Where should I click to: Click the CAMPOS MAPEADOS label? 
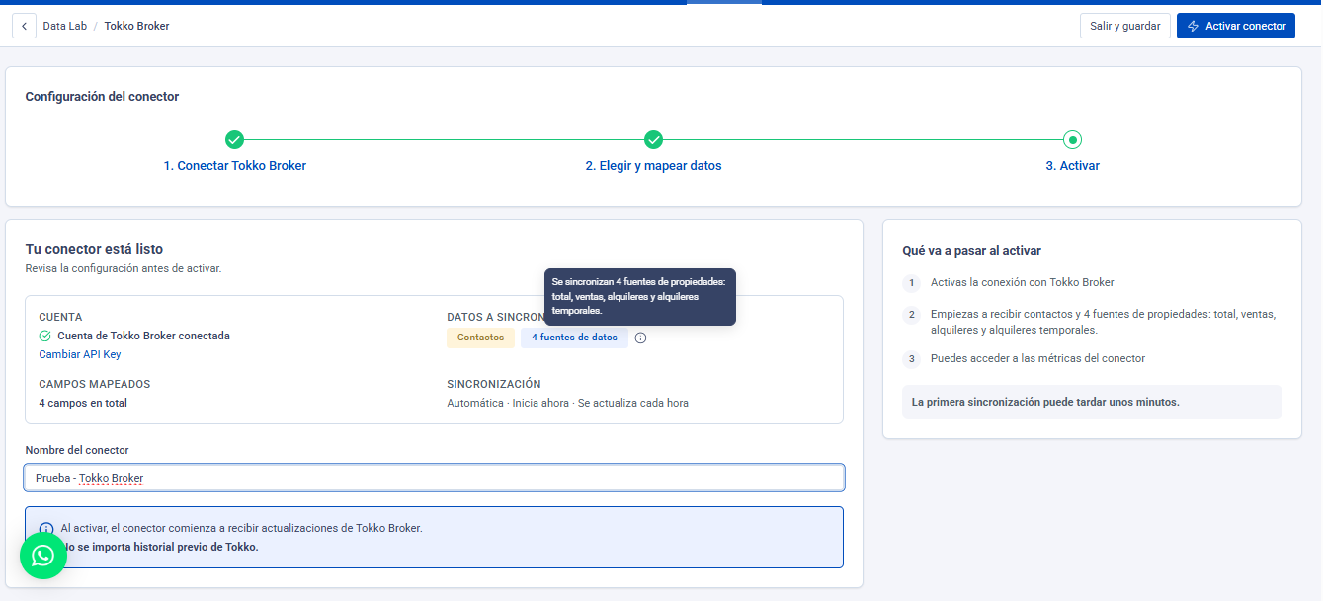[x=95, y=384]
